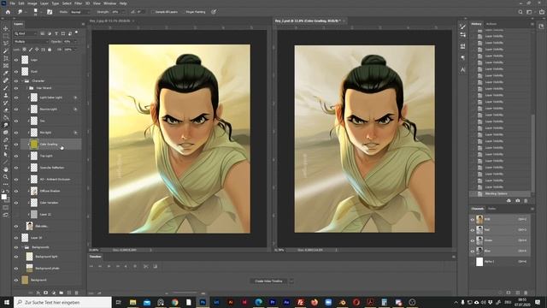Switch to the Actions panel tab
547x308 pixels.
pos(491,24)
